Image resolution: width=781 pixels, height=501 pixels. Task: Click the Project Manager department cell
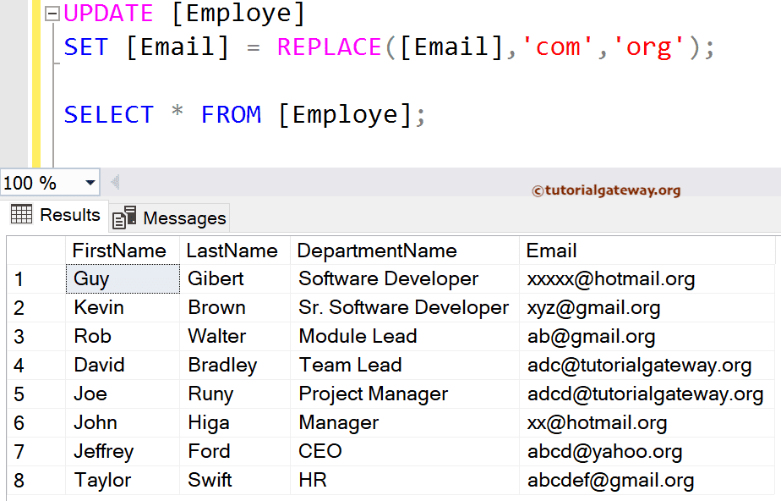(373, 394)
